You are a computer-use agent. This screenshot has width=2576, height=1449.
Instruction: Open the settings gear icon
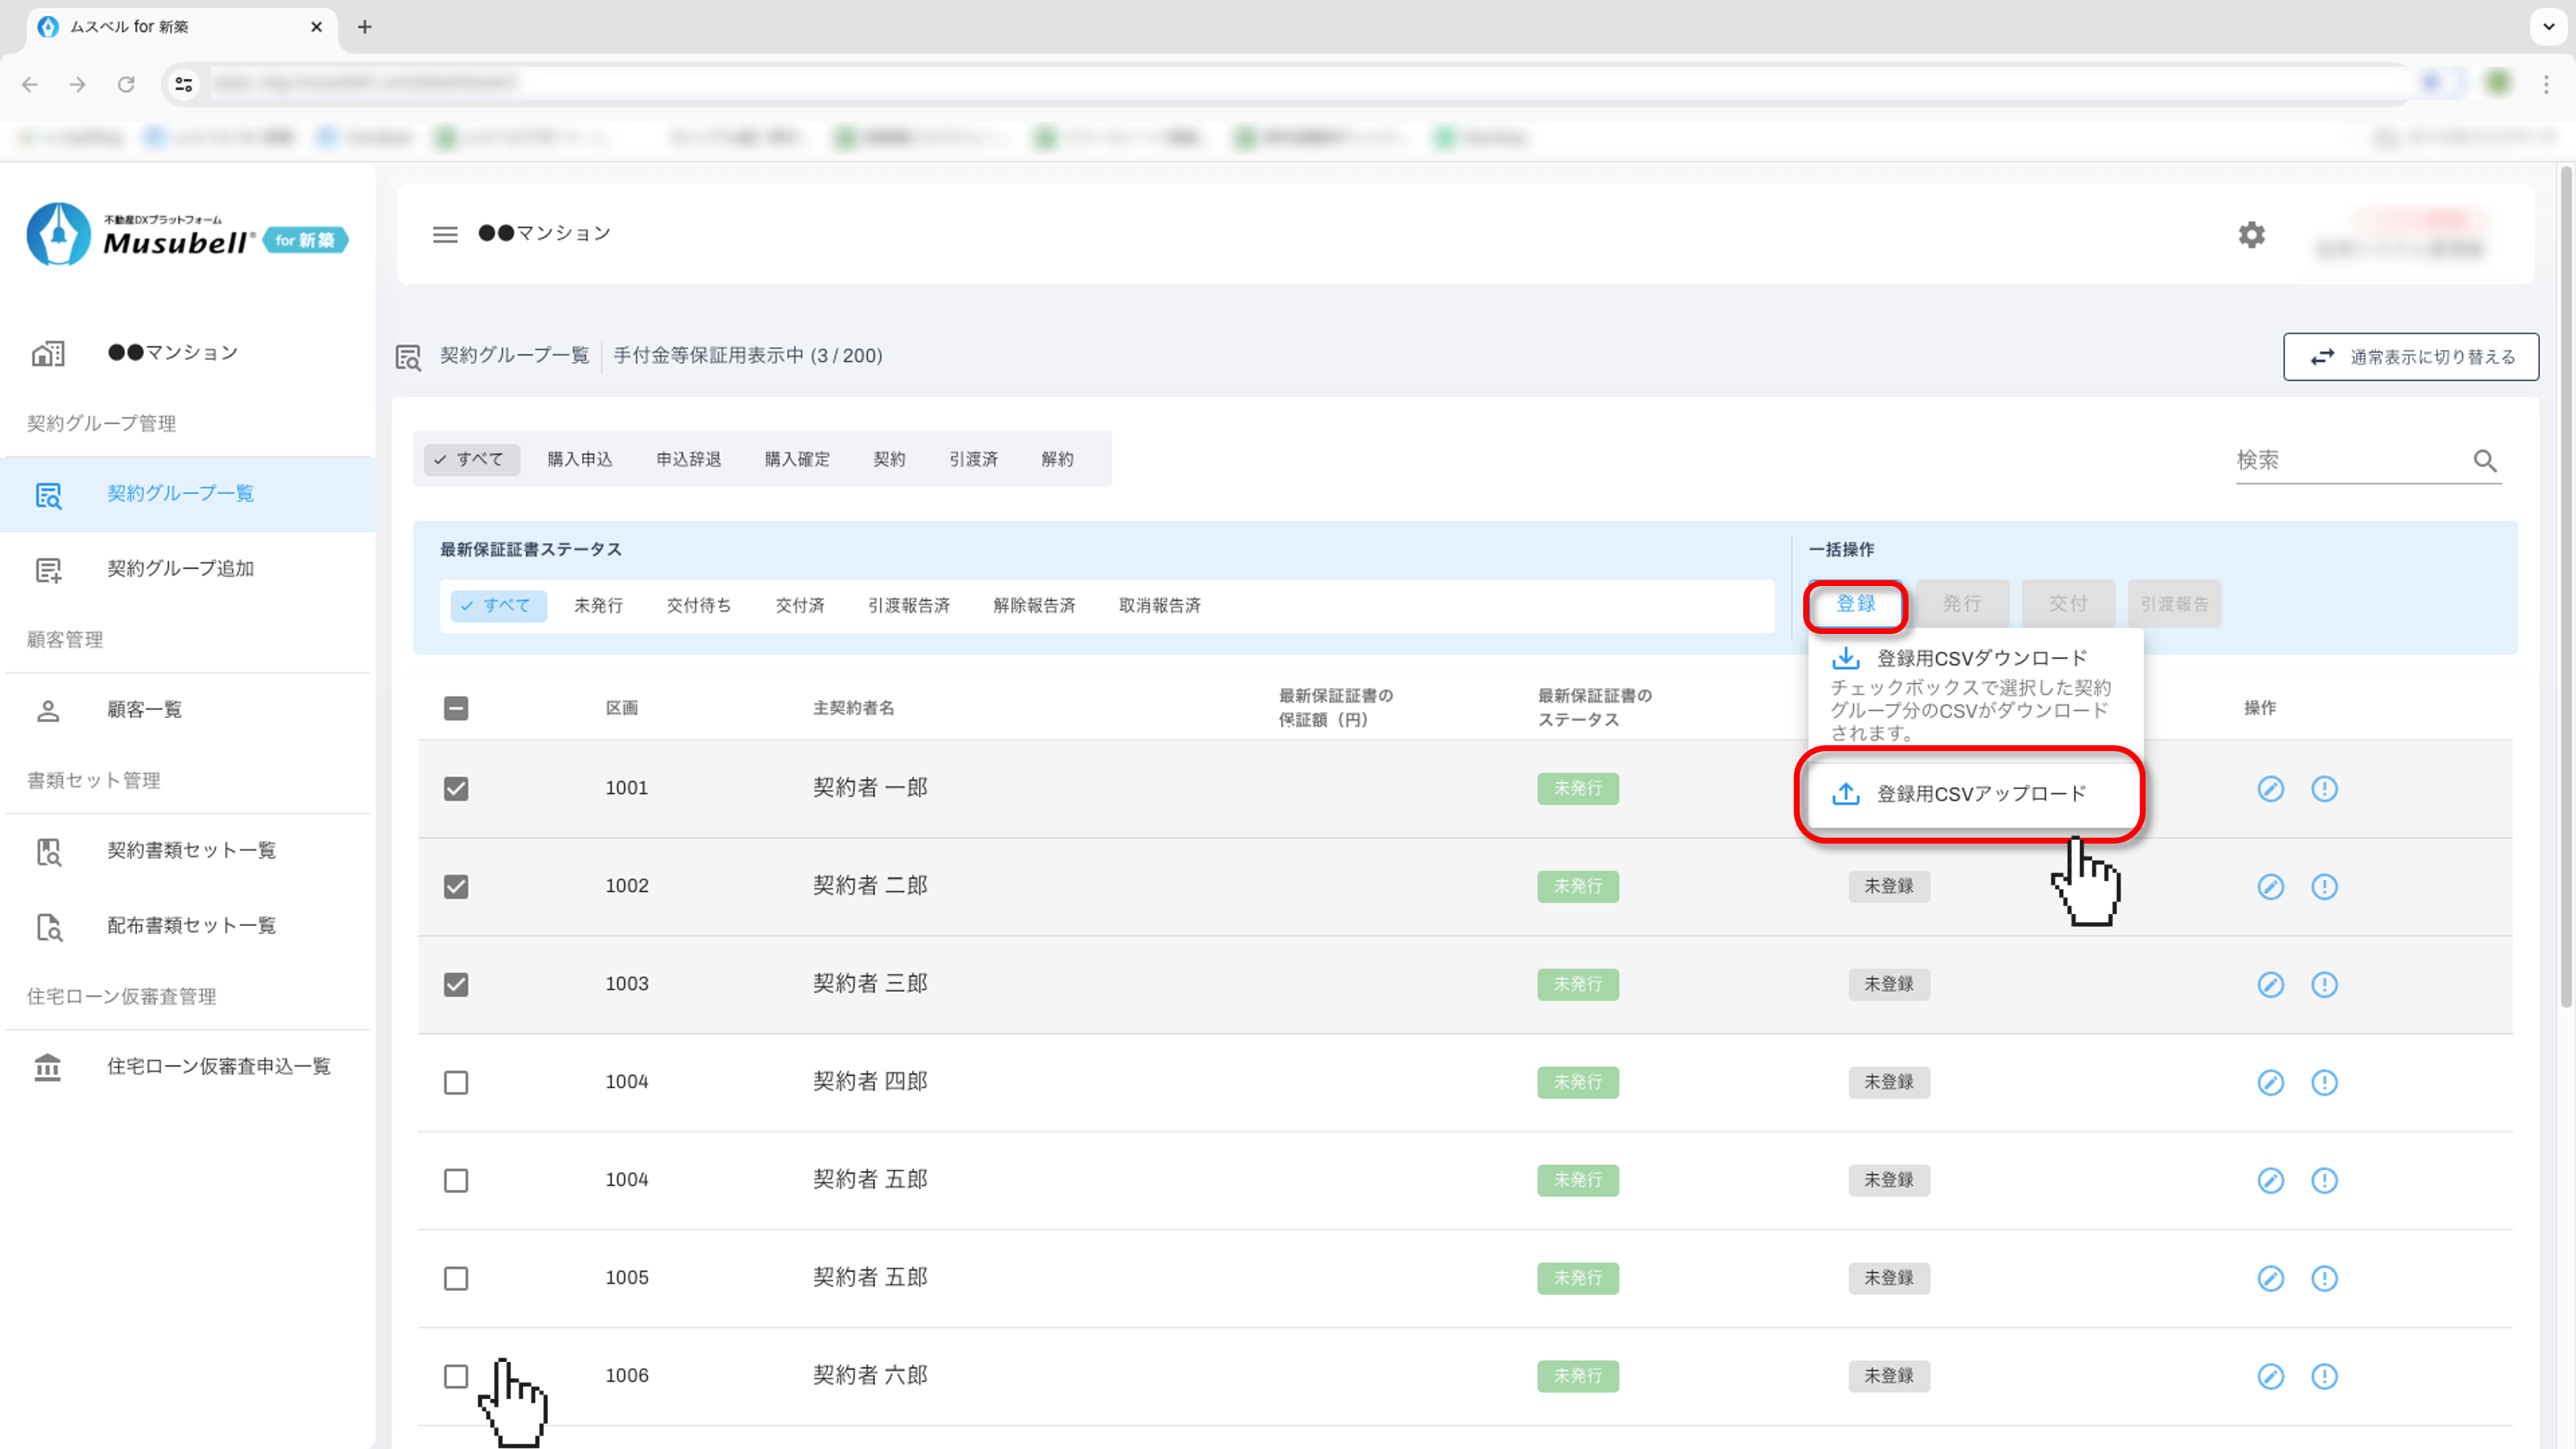[x=2251, y=235]
